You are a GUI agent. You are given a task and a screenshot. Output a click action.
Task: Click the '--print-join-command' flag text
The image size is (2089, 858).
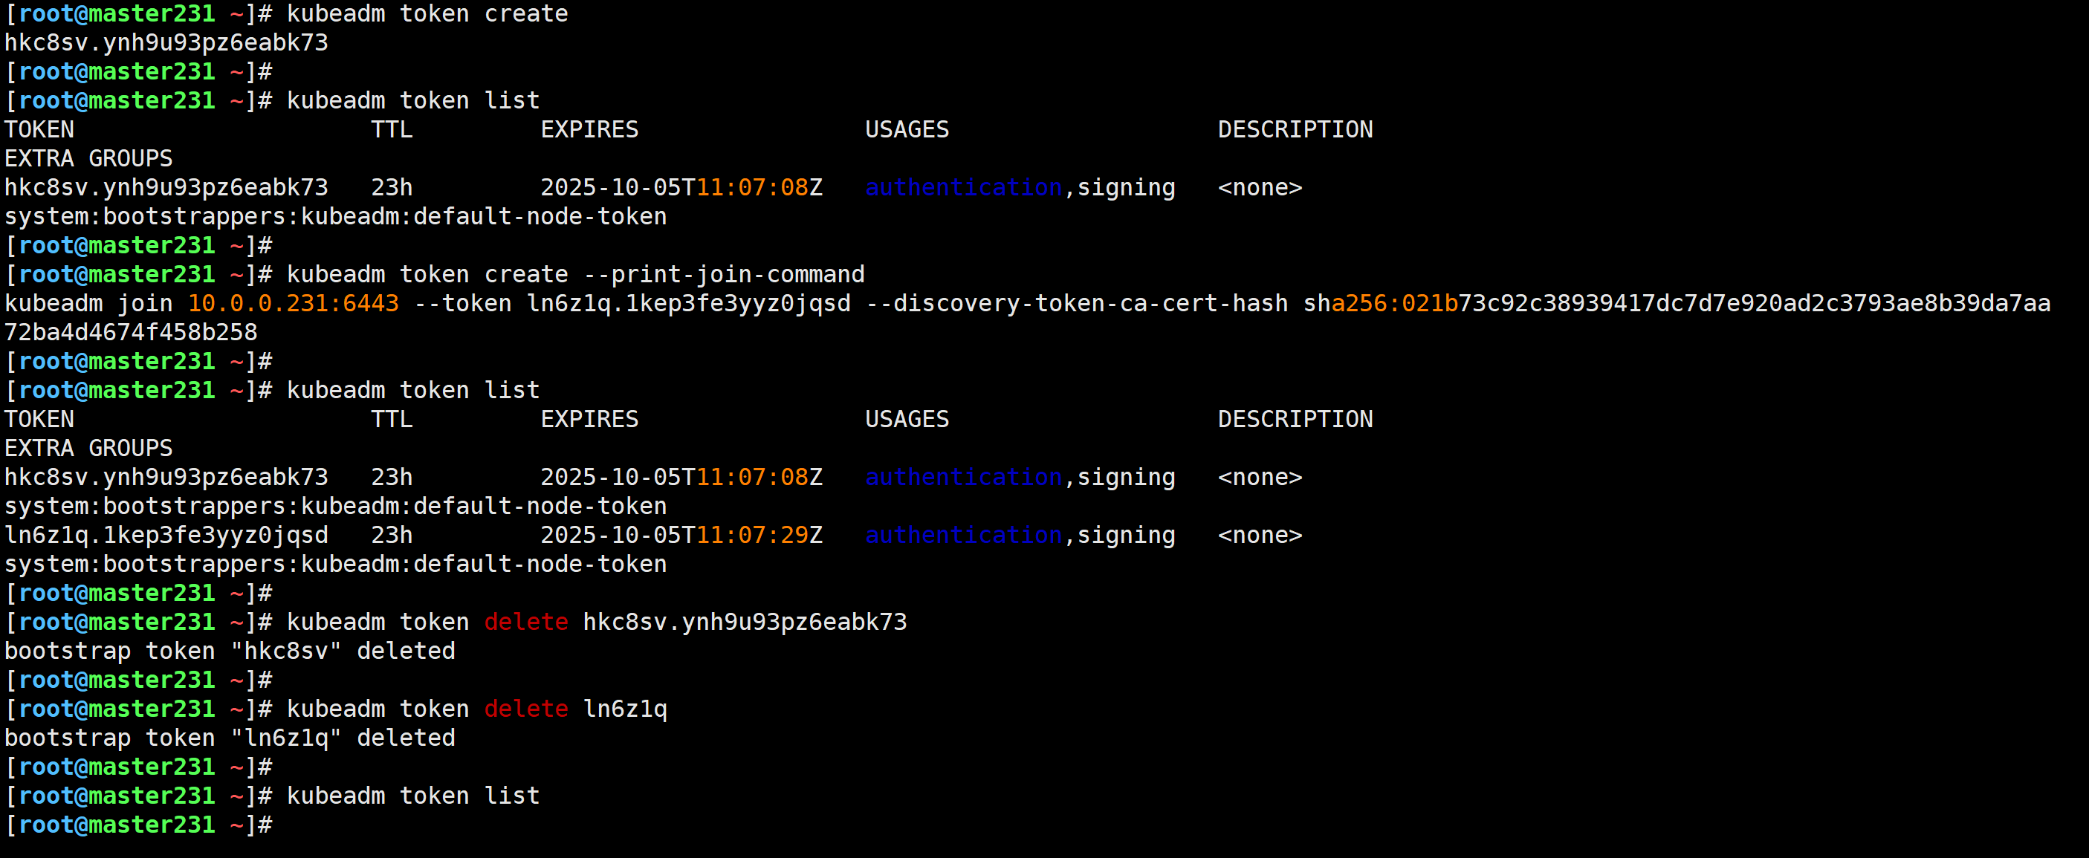pyautogui.click(x=723, y=274)
